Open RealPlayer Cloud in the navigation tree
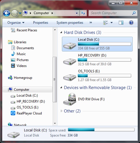The image size is (140, 143). tap(29, 113)
